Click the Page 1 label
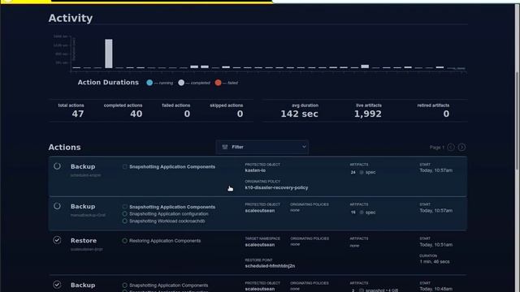 437,148
